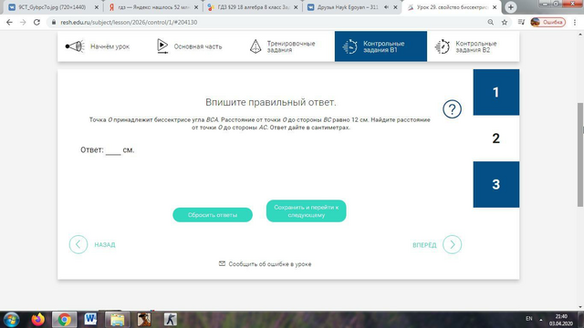Click Сбросить ответы button

213,215
